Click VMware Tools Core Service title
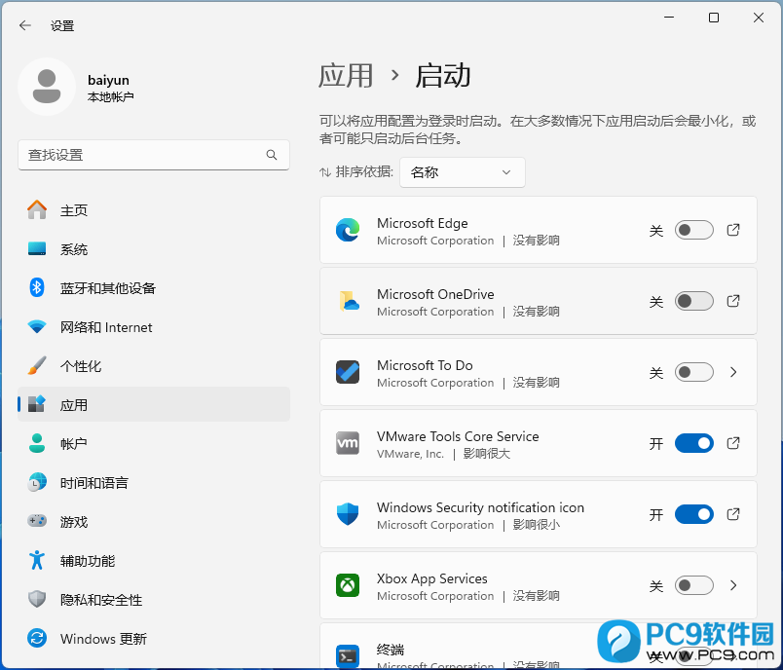The height and width of the screenshot is (670, 783). 458,436
